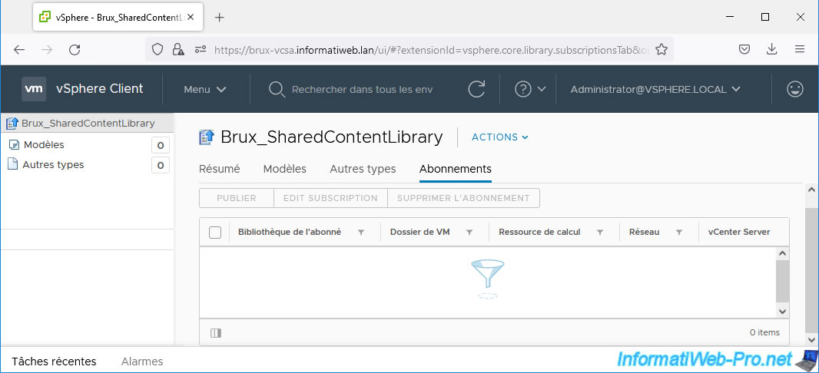The height and width of the screenshot is (373, 819).
Task: Open the help question mark icon
Action: (x=523, y=89)
